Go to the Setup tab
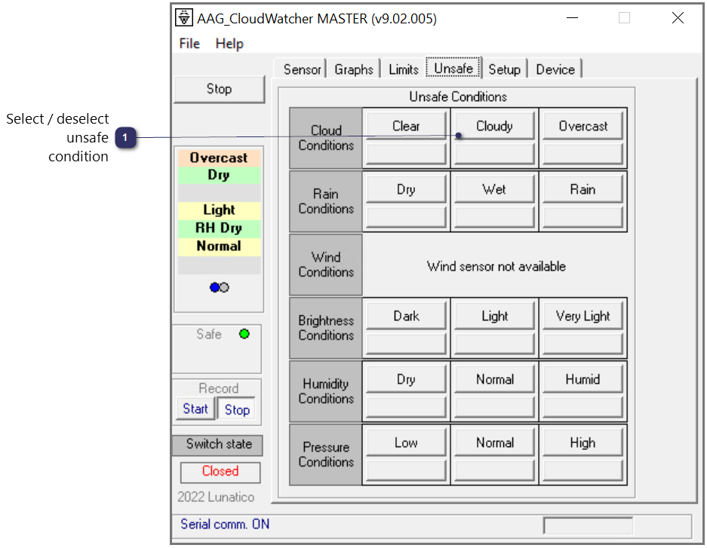This screenshot has width=707, height=548. pos(505,69)
